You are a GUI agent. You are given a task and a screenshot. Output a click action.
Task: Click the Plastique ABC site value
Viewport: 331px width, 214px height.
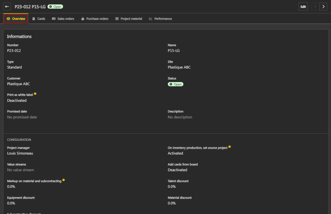pos(179,67)
